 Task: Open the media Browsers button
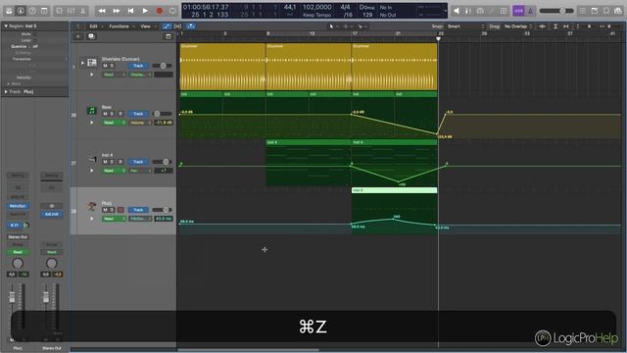[618, 11]
